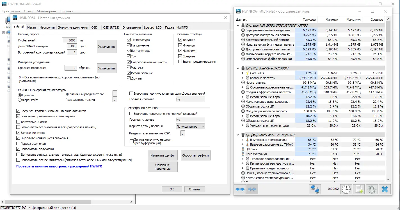Collapse the Система: MSI GX780 sensor group
Image resolution: width=400 pixels, height=210 pixels.
point(238,25)
